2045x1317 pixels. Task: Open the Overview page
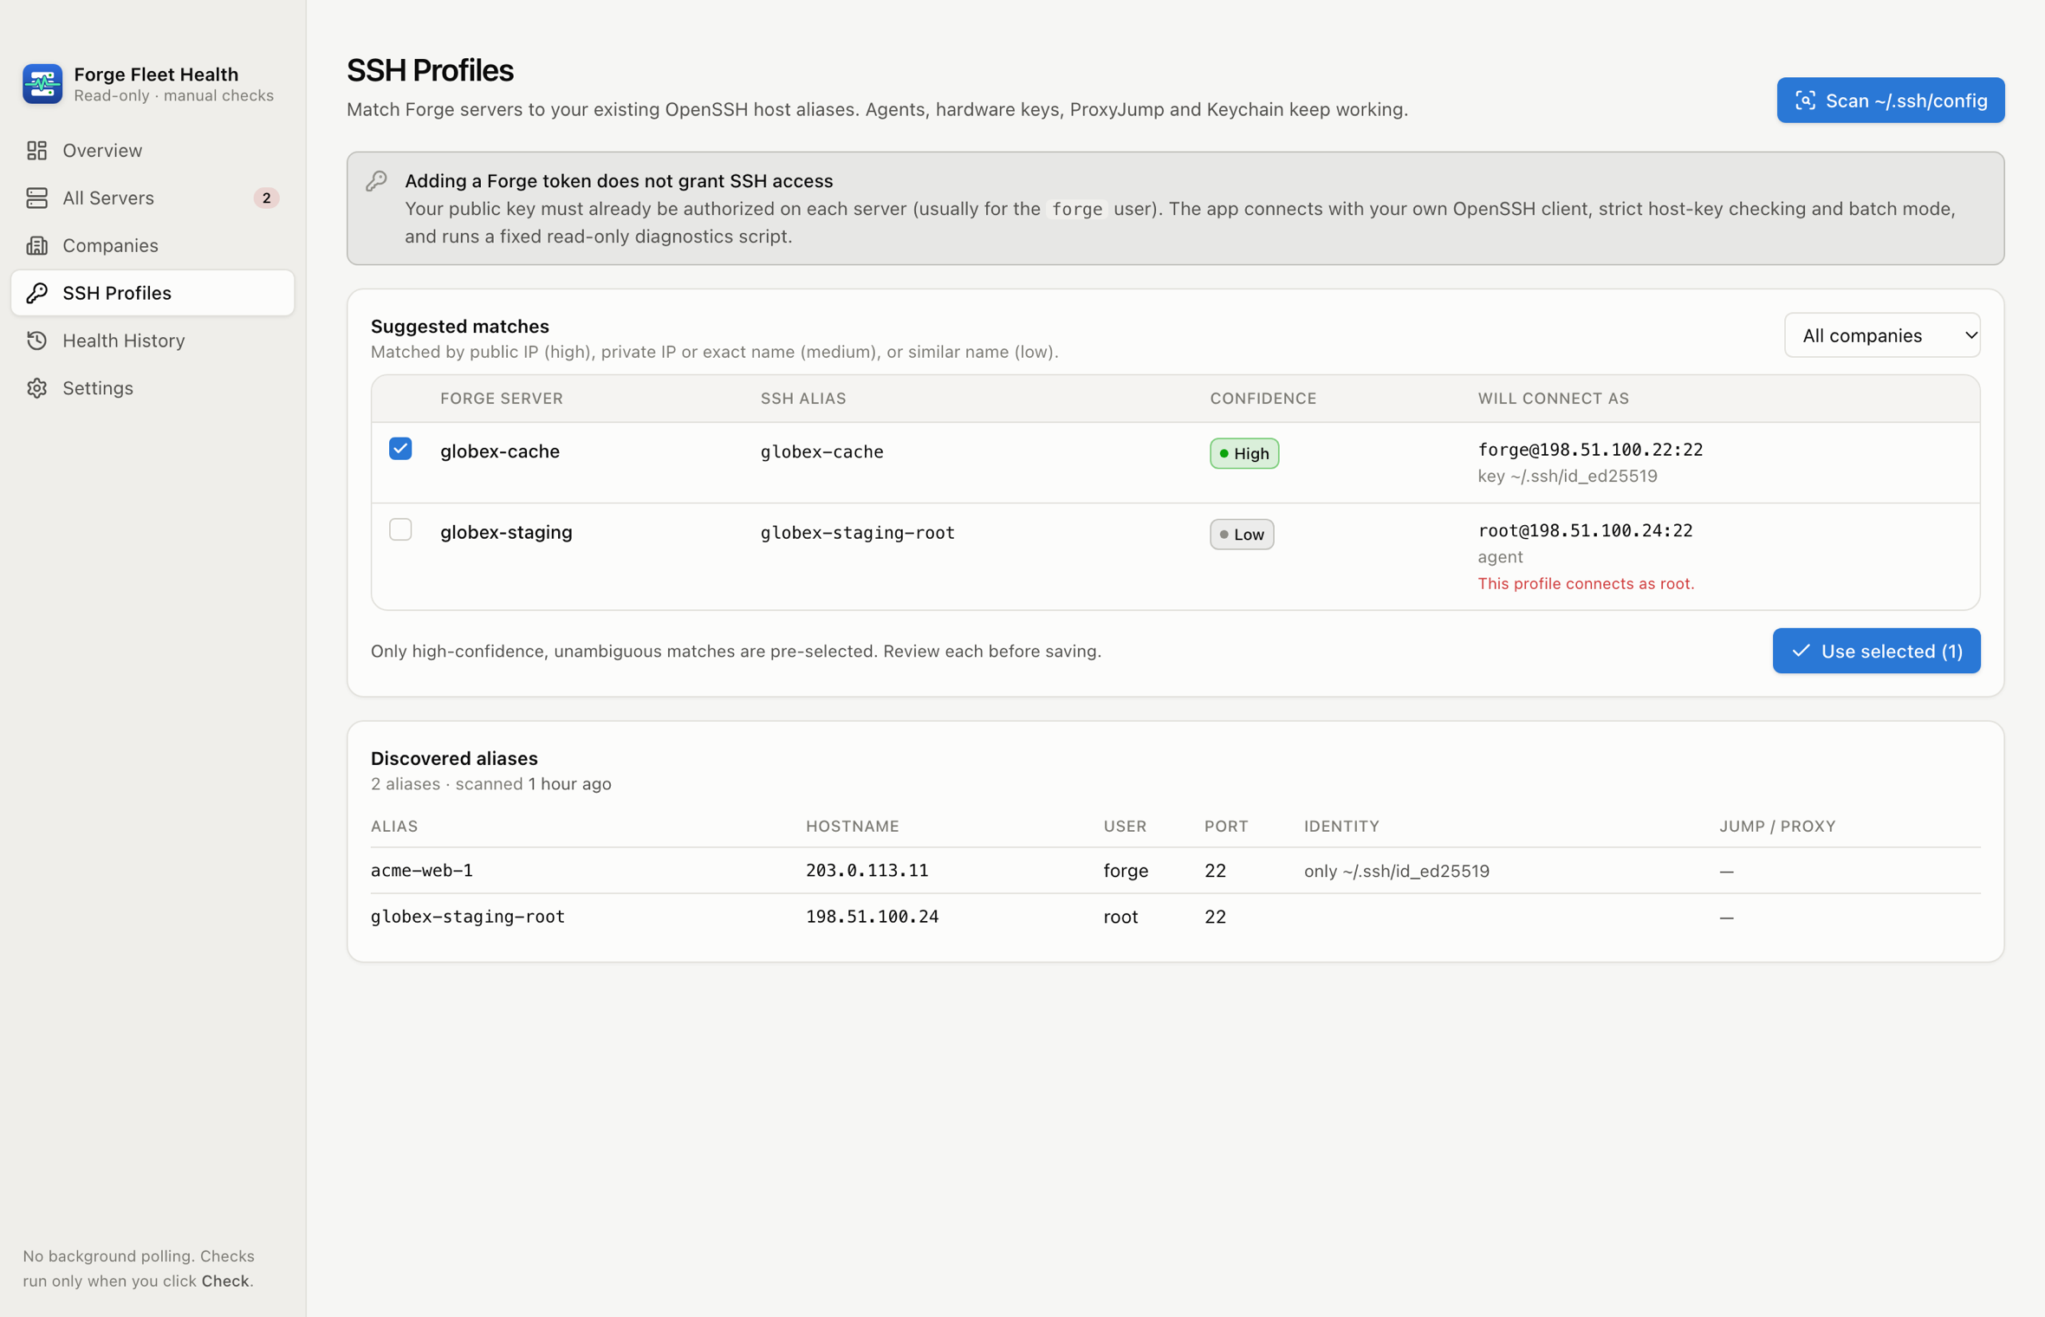[x=153, y=151]
